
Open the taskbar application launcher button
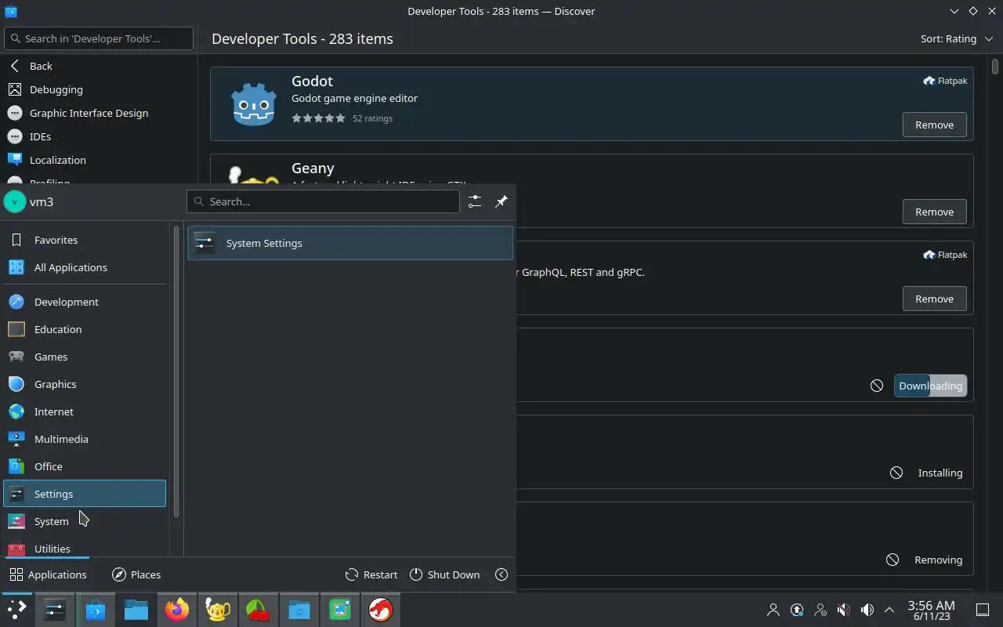[16, 610]
